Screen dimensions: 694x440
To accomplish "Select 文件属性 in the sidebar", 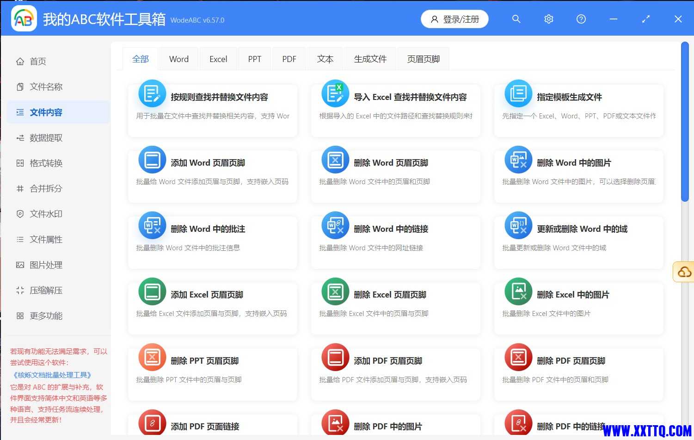I will tap(59, 239).
